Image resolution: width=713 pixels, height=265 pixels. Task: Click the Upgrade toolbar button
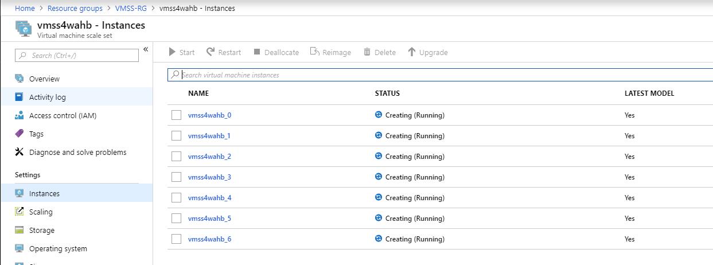(427, 52)
